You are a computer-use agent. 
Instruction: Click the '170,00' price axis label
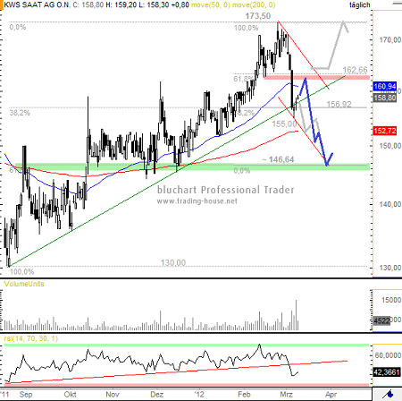[389, 39]
